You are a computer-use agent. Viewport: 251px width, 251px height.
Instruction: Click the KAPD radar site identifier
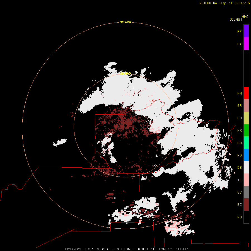143,249
